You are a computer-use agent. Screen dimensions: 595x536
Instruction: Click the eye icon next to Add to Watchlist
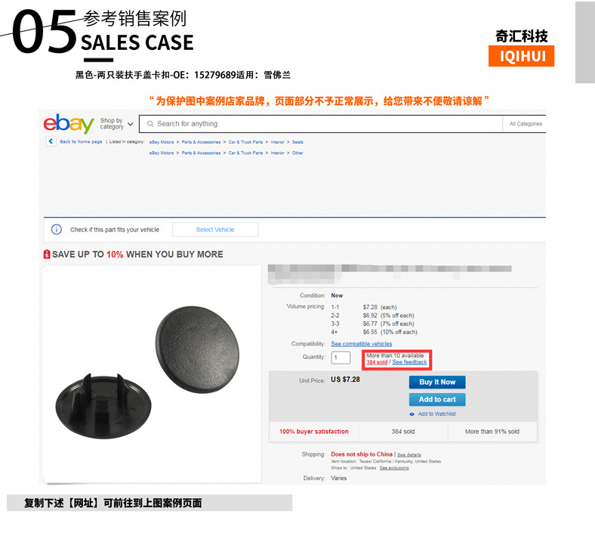412,414
